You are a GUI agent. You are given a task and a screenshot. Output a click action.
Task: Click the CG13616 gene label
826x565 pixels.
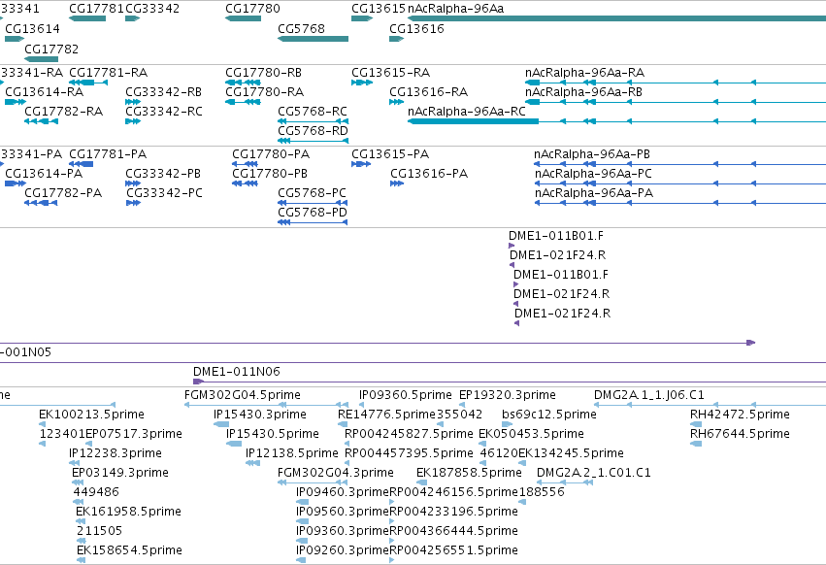point(416,28)
